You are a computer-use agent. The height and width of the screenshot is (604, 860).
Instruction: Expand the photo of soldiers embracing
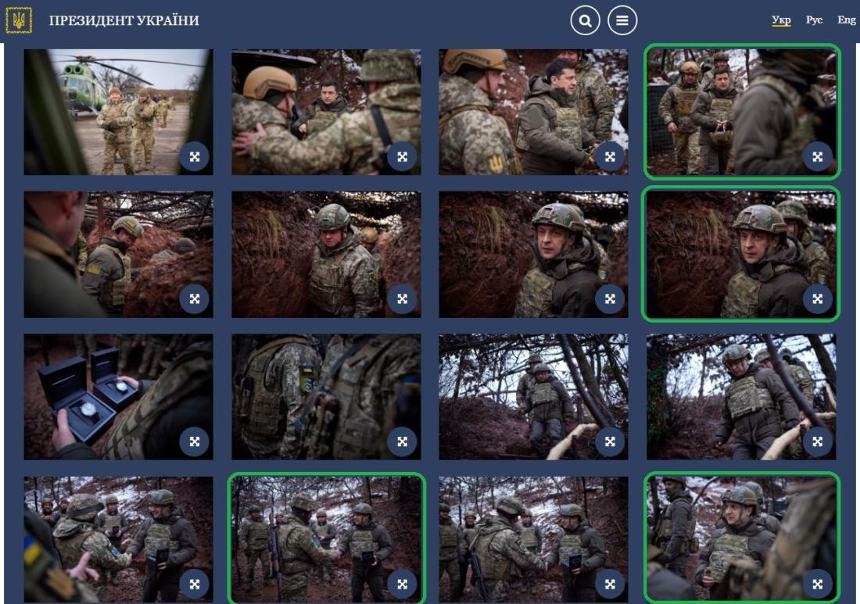pyautogui.click(x=402, y=157)
